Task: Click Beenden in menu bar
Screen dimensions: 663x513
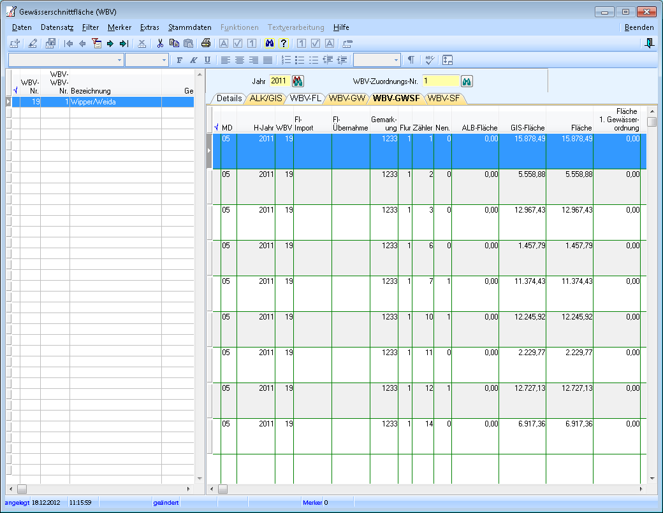Action: click(x=639, y=27)
